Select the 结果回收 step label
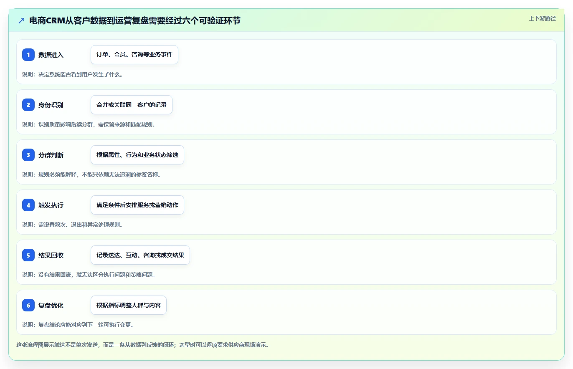This screenshot has width=573, height=369. 51,255
